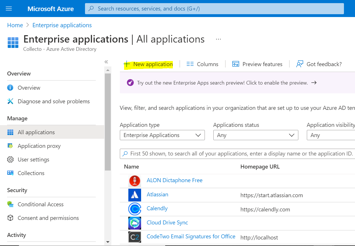Click the Try out the new Enterprise Apps banner text

(x=222, y=83)
